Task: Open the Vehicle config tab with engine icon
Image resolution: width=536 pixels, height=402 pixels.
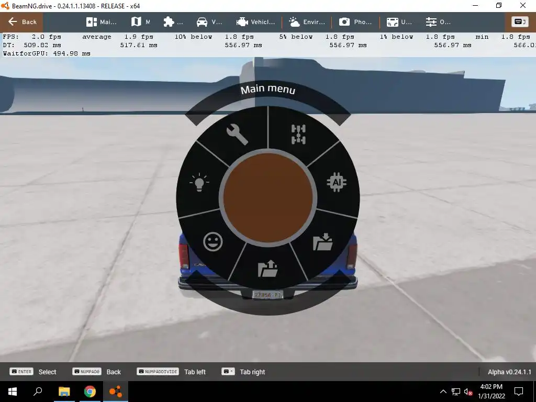Action: 255,22
